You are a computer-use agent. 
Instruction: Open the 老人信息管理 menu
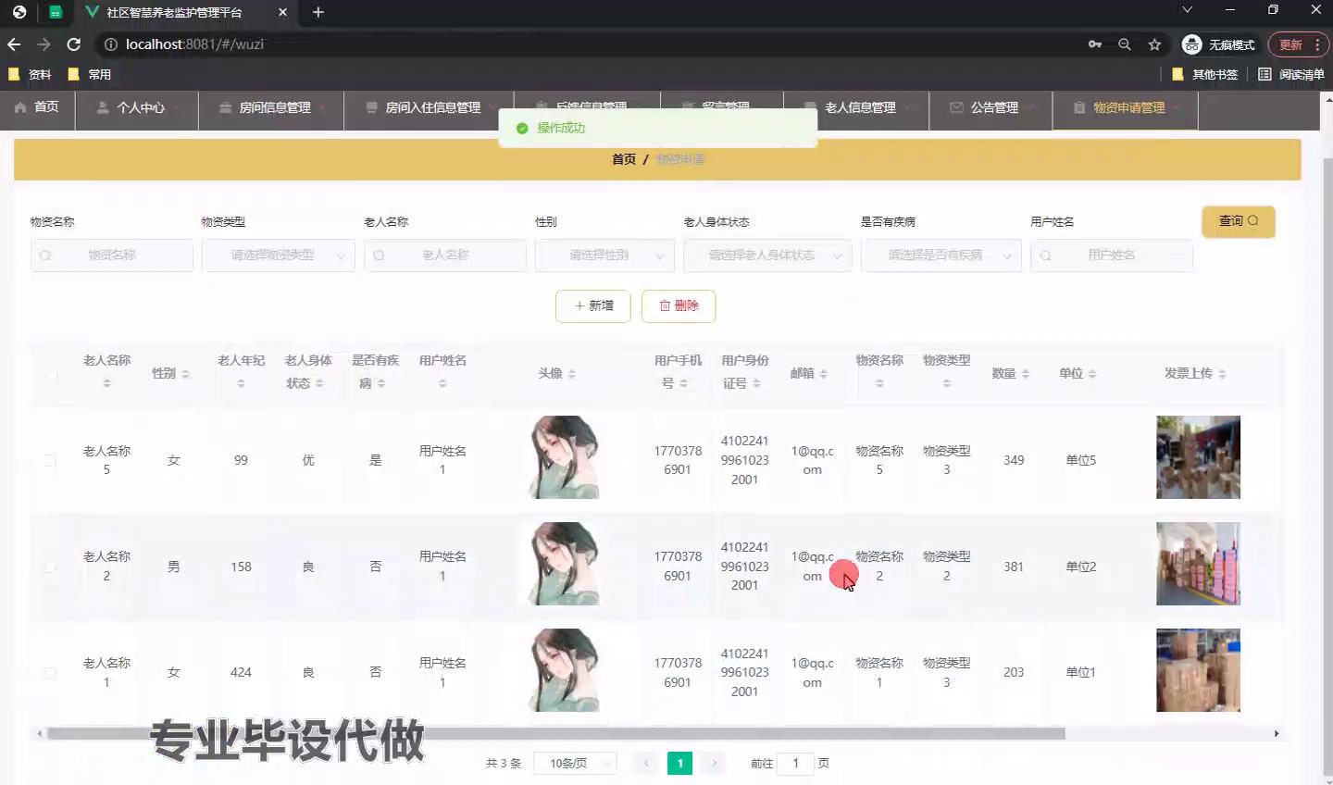(x=859, y=108)
